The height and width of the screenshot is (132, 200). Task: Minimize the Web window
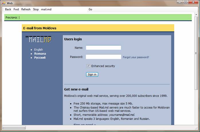tap(180, 2)
